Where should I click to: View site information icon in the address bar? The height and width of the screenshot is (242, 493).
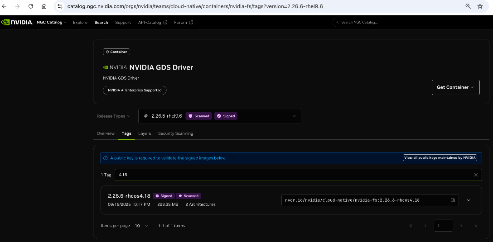click(60, 6)
